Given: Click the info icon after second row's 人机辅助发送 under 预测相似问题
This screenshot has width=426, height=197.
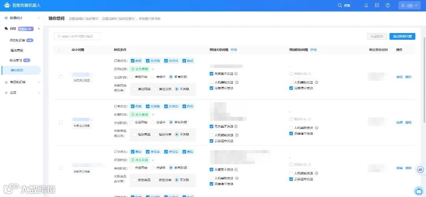Looking at the screenshot, I should pos(316,128).
